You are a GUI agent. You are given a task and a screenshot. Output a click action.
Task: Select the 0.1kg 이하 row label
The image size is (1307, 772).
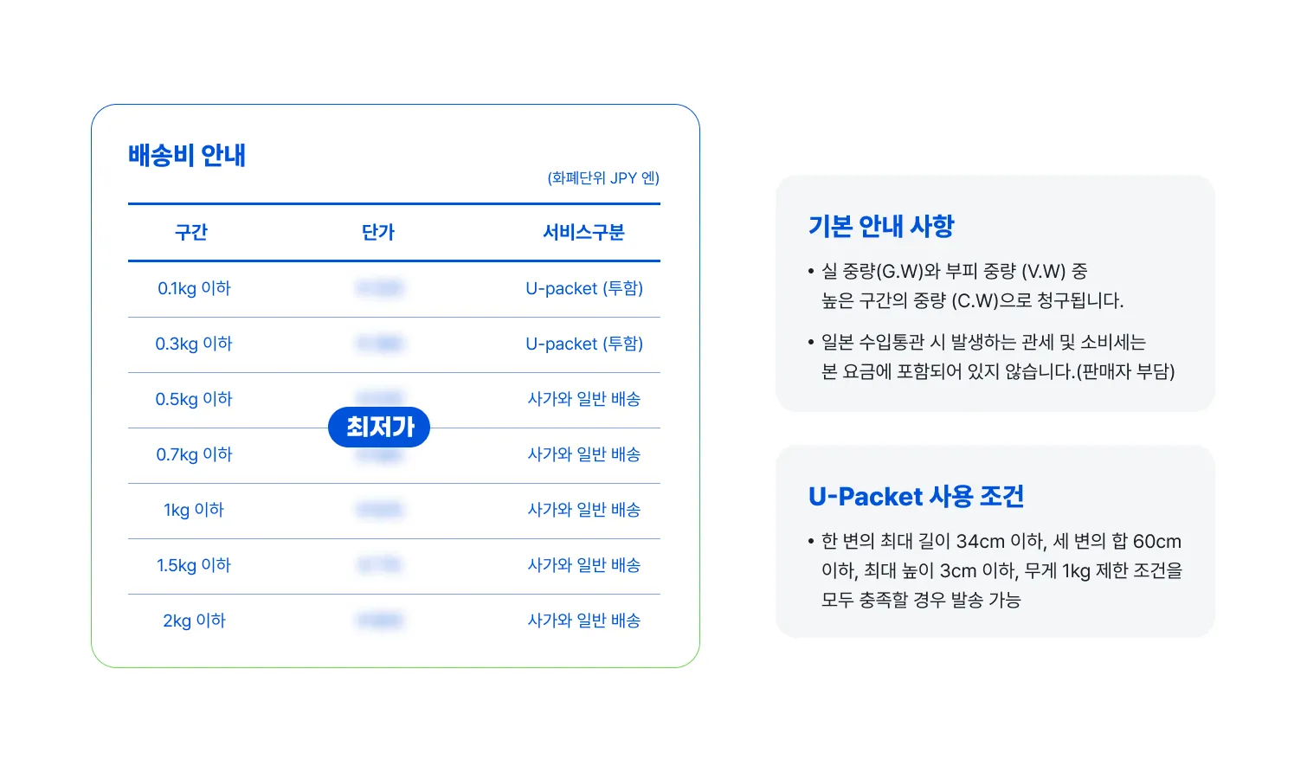coord(194,288)
